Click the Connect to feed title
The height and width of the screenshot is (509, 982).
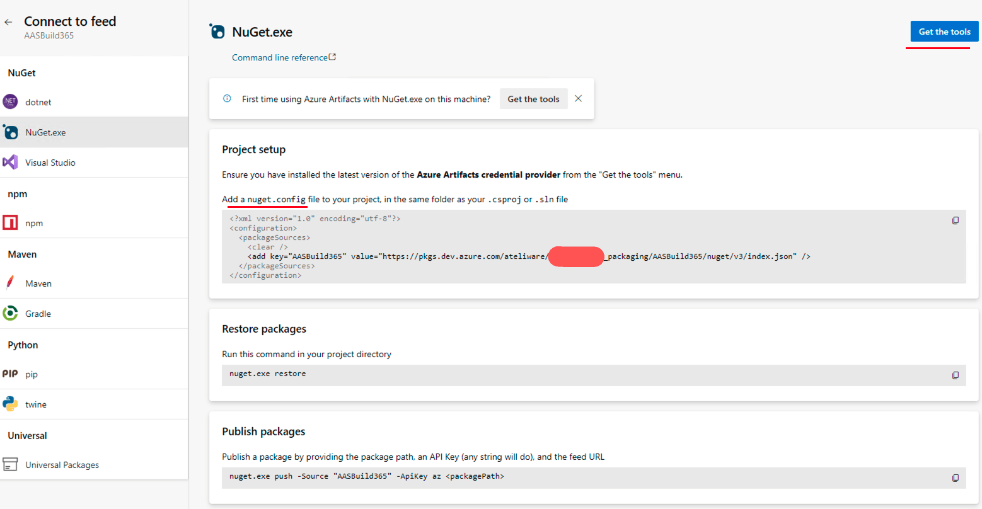(70, 21)
